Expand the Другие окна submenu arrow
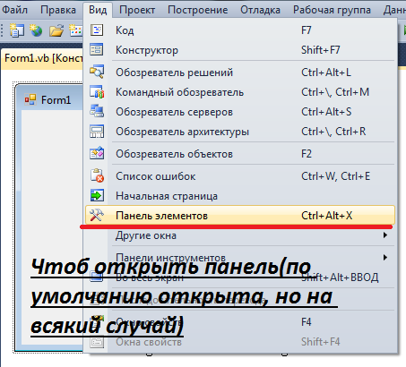Screen dimensions: 406x367 [385, 235]
